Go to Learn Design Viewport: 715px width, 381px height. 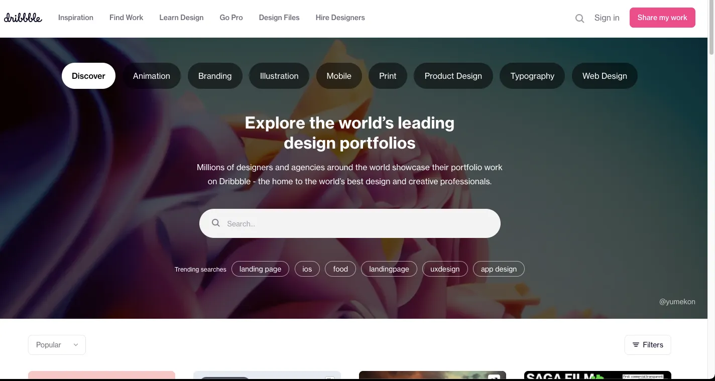click(x=181, y=18)
